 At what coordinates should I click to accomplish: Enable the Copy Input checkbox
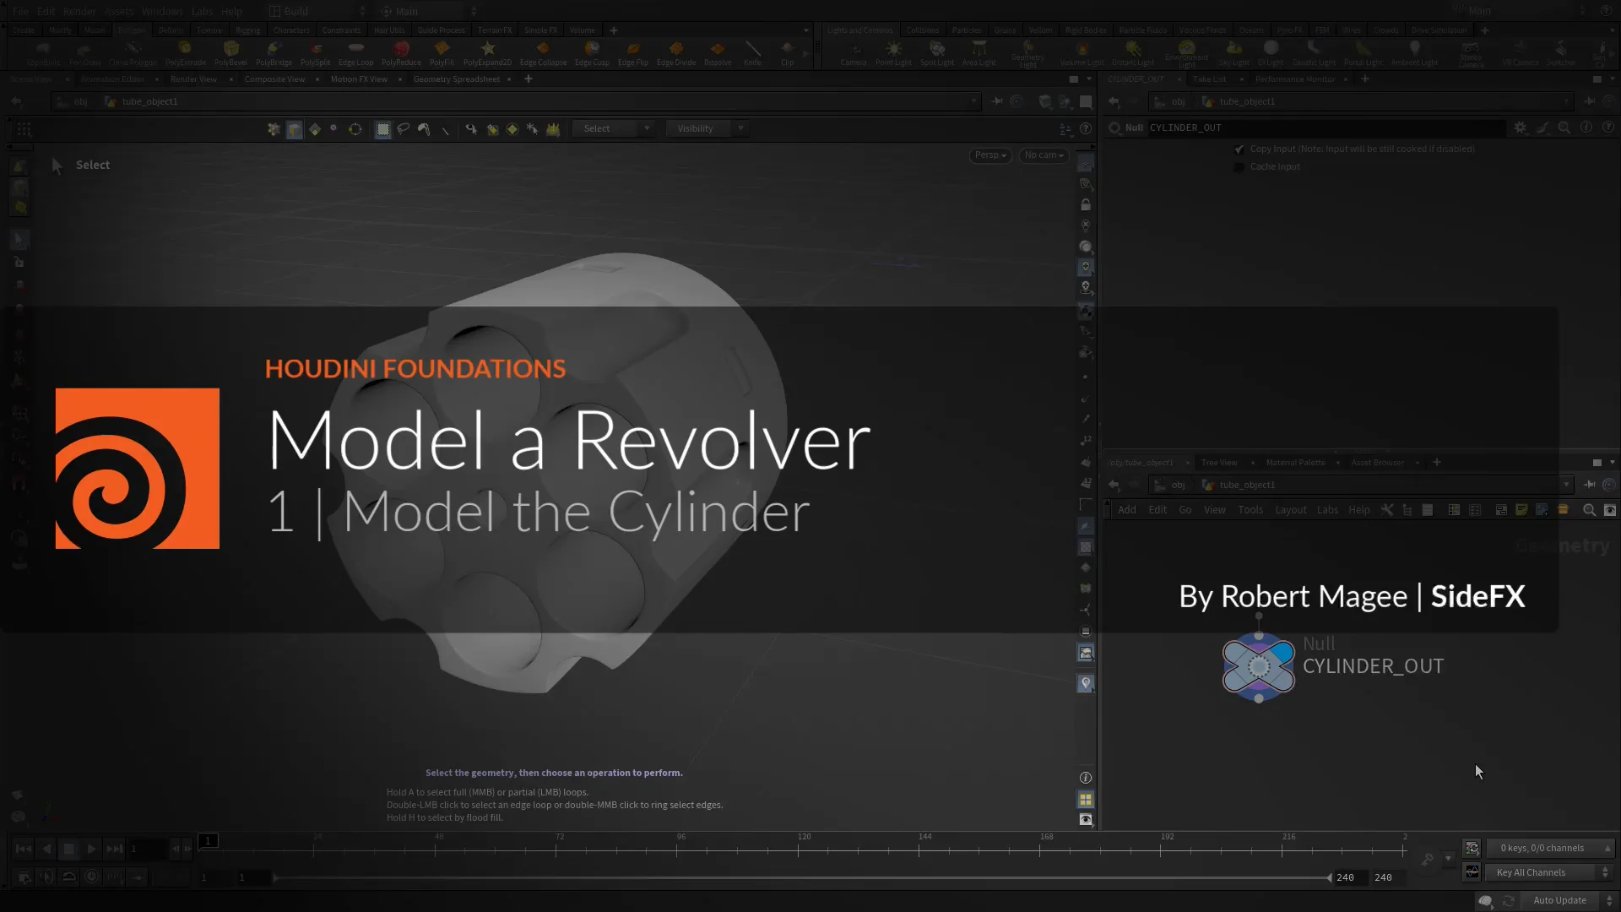1239,149
